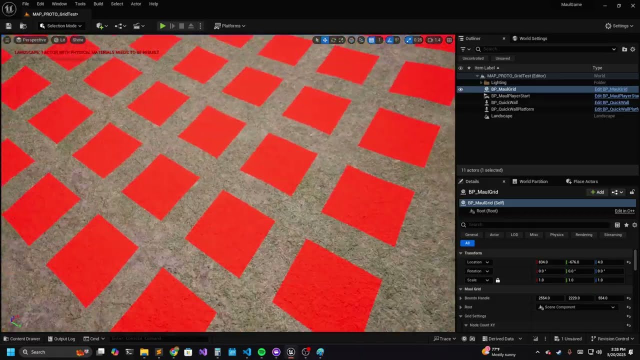Open the Build menu
Image resolution: width=640 pixels, height=360 pixels.
point(98,3)
